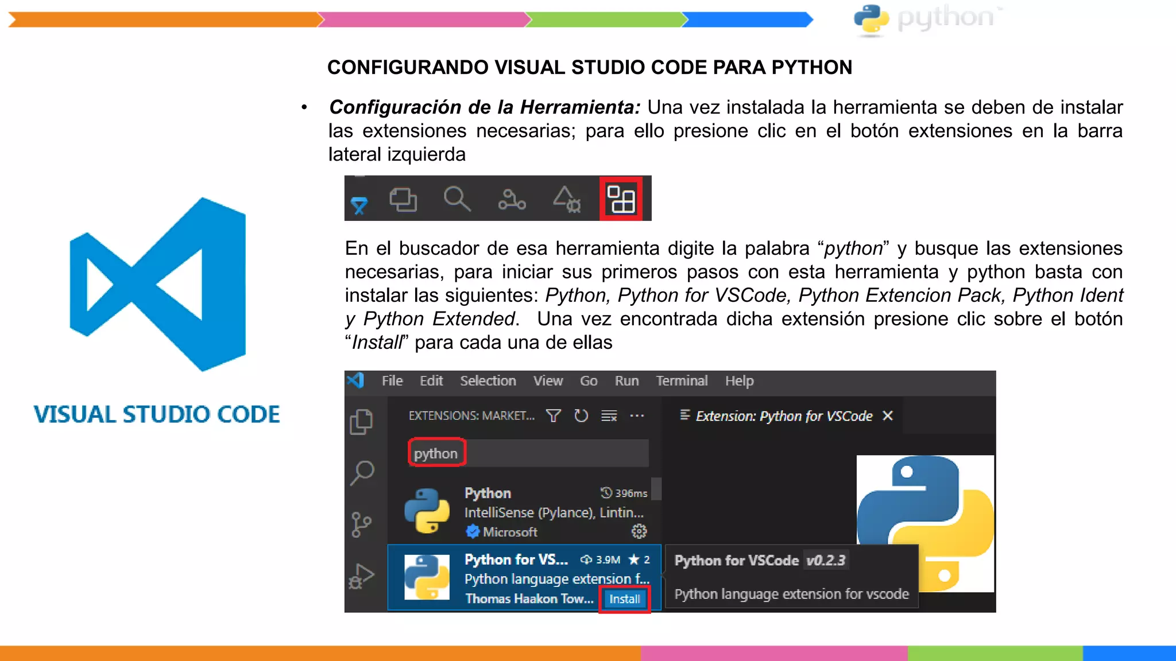The width and height of the screenshot is (1176, 661).
Task: Open the Go menu
Action: coord(589,381)
